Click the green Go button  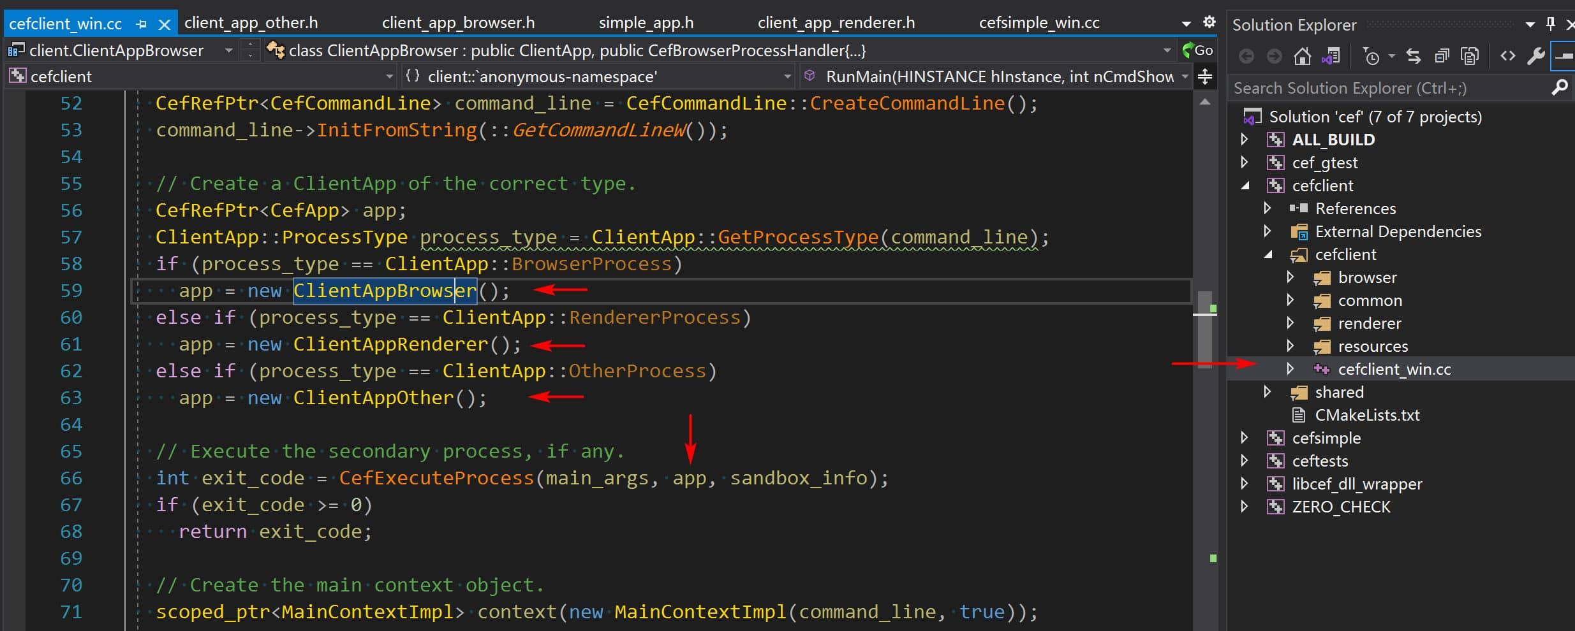1197,50
